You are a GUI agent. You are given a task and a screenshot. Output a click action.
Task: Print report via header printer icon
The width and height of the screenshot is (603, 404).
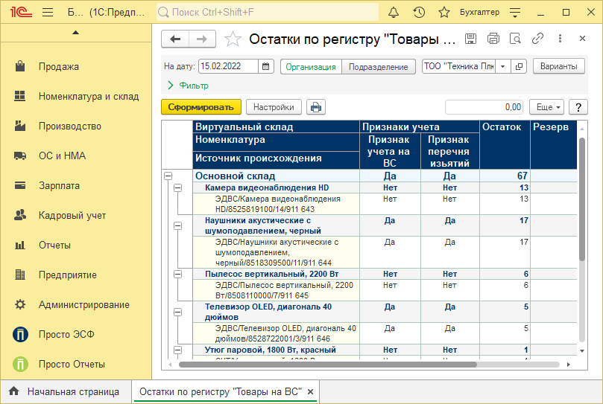493,39
